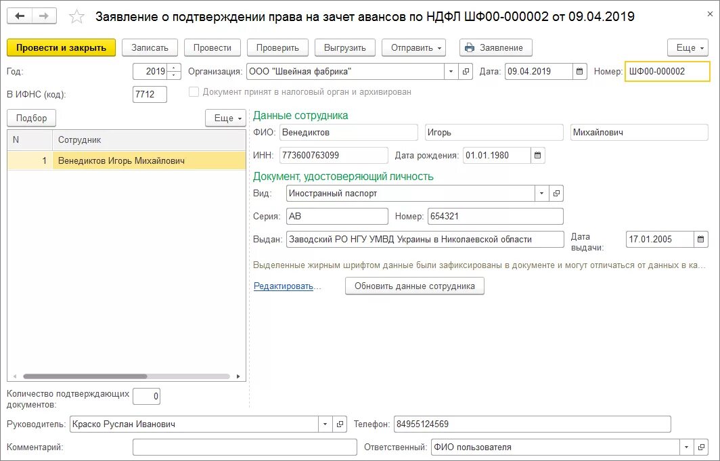Click Обновить данные сотрудника button

pyautogui.click(x=415, y=286)
